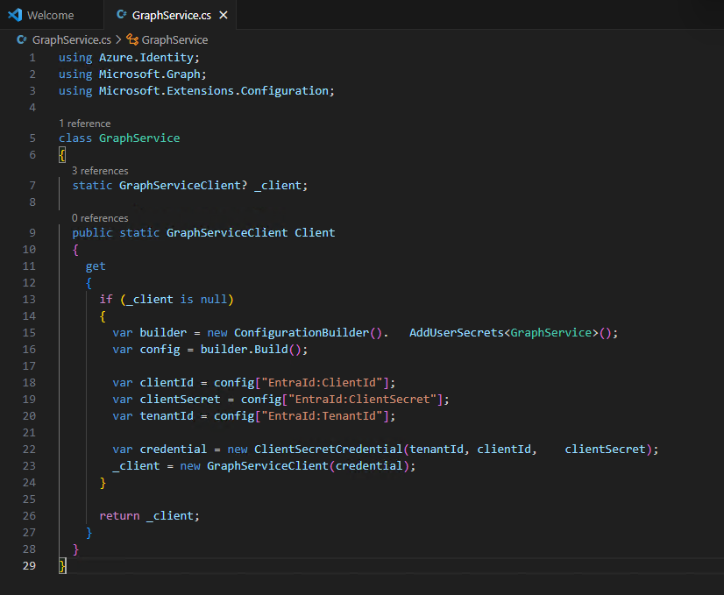Image resolution: width=724 pixels, height=595 pixels.
Task: Click the C# file icon on the GraphService.cs tab
Action: pos(122,15)
